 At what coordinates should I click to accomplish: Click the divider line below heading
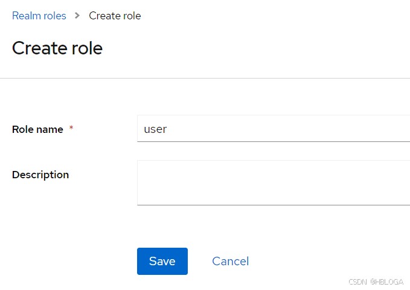[x=205, y=78]
